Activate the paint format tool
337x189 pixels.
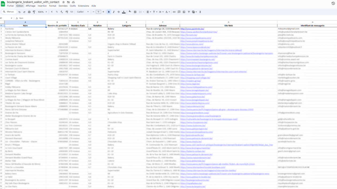34,12
